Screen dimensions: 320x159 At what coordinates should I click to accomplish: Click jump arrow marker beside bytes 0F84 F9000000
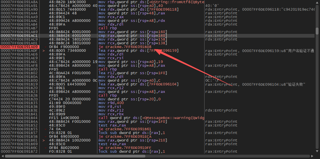click(46, 47)
